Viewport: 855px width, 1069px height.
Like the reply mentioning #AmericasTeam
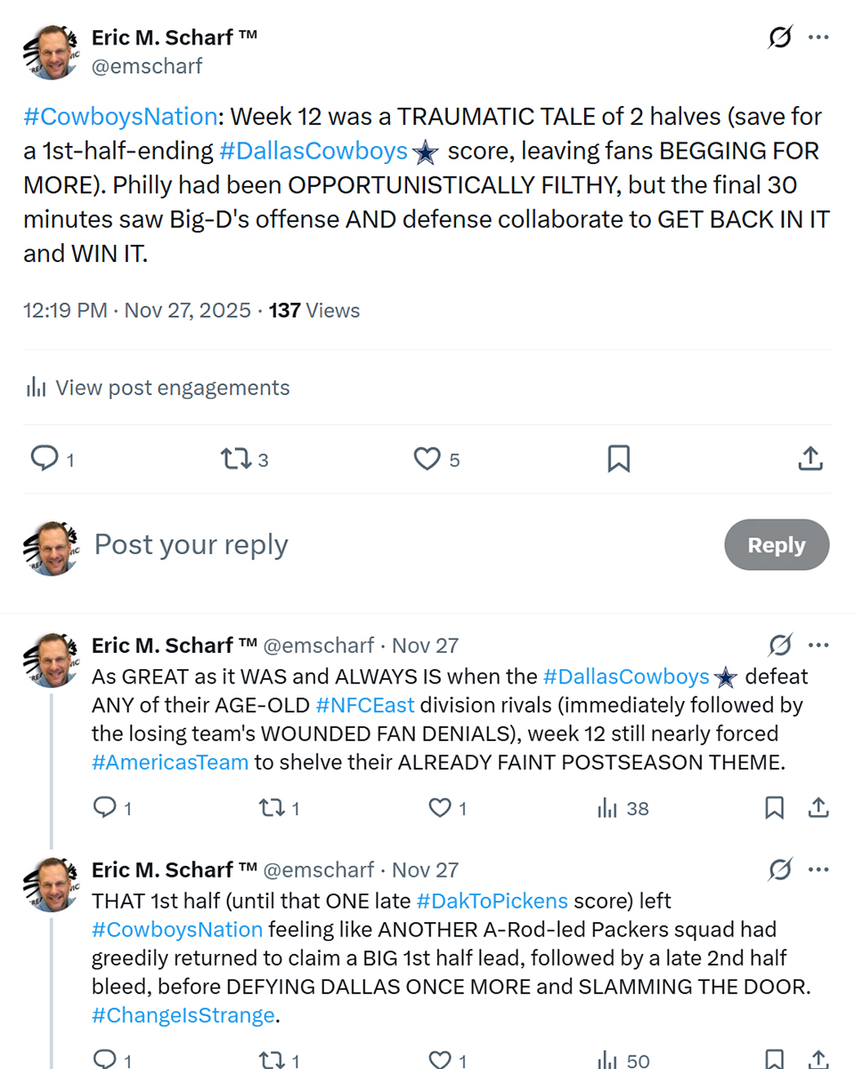[441, 808]
